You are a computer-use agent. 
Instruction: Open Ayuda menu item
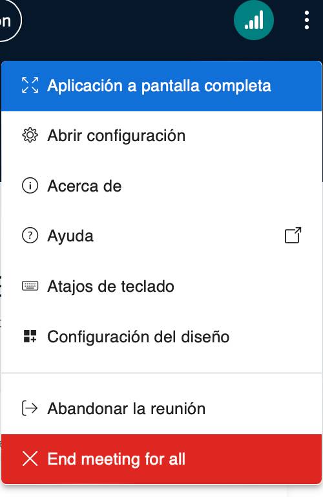coord(161,236)
